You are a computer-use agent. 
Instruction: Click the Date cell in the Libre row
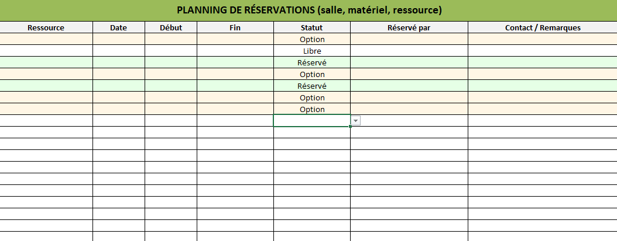pos(118,51)
